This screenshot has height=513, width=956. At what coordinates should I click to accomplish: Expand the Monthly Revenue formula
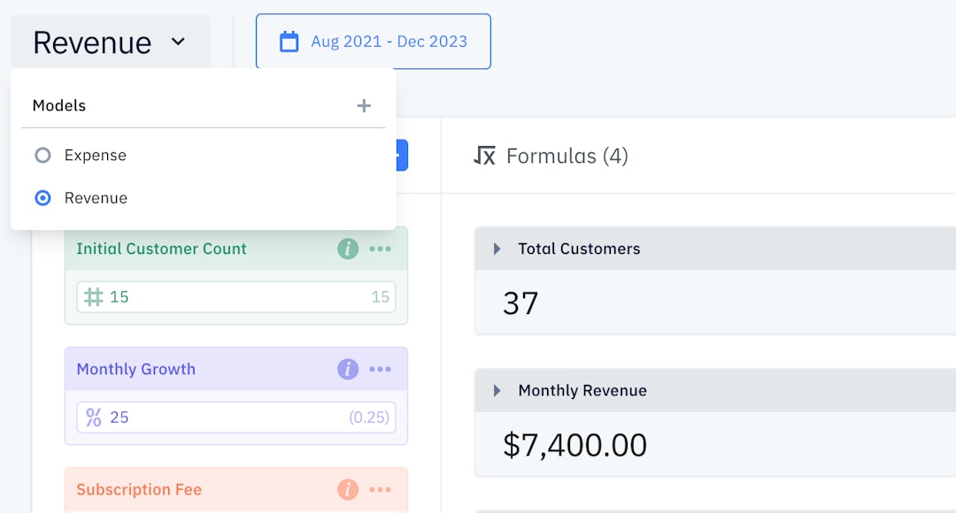coord(497,391)
